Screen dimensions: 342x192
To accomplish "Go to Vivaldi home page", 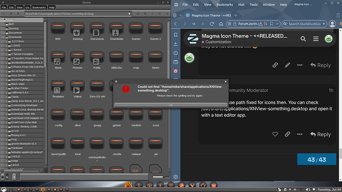I will [x=221, y=24].
